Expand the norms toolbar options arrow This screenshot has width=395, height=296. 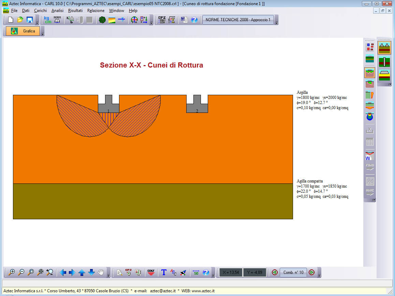[x=277, y=23]
